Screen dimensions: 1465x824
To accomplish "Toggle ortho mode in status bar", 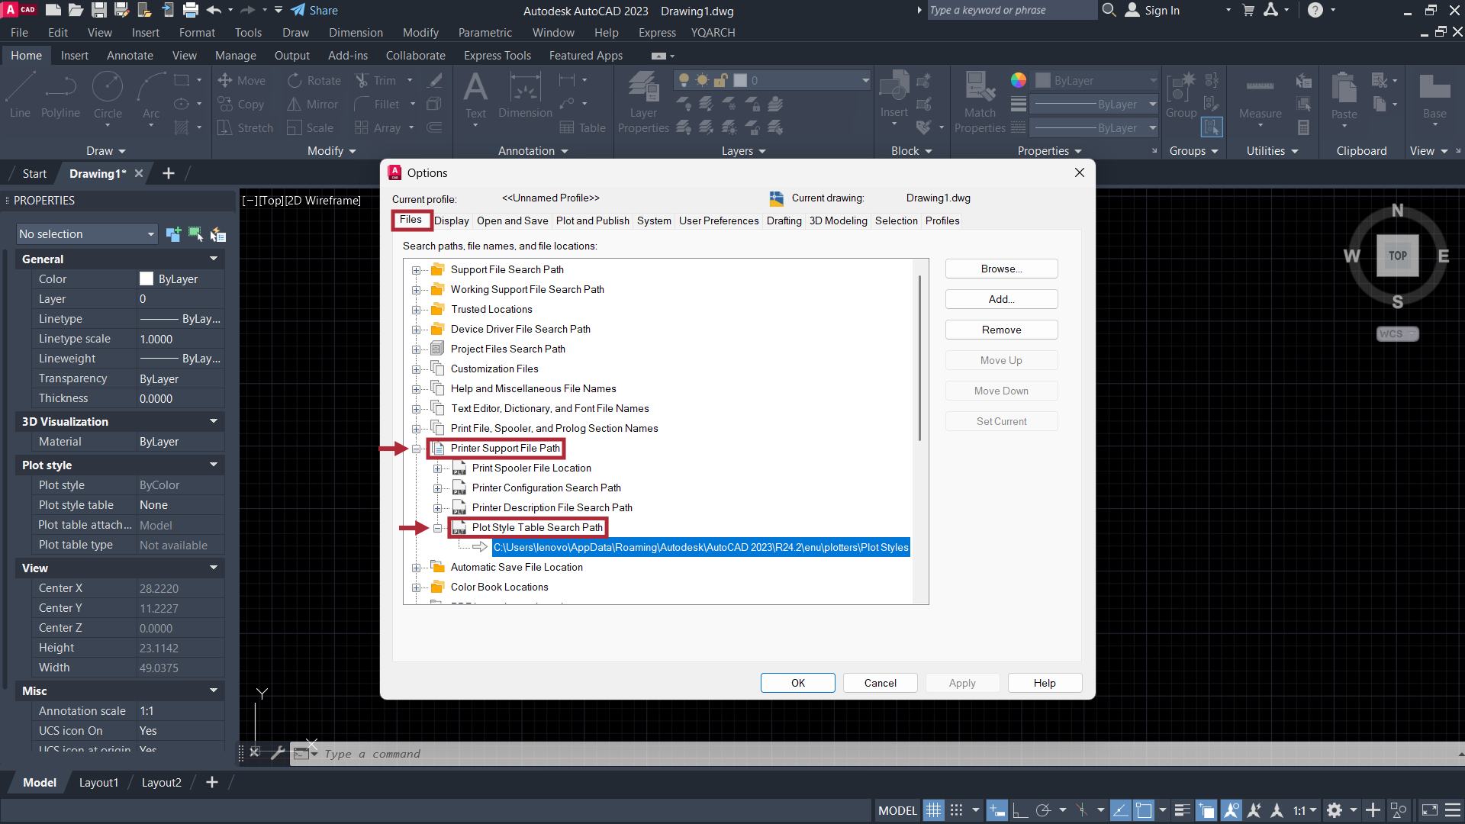I will (x=1020, y=810).
